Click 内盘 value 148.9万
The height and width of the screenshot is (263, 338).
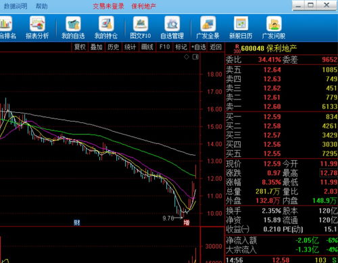(324, 201)
